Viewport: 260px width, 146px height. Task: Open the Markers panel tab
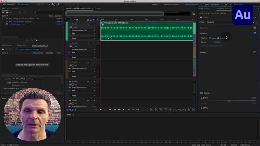pos(15,9)
